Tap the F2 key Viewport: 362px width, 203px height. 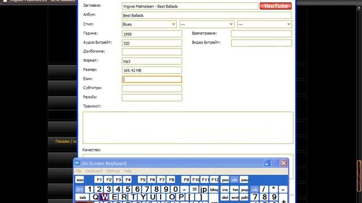(109, 180)
